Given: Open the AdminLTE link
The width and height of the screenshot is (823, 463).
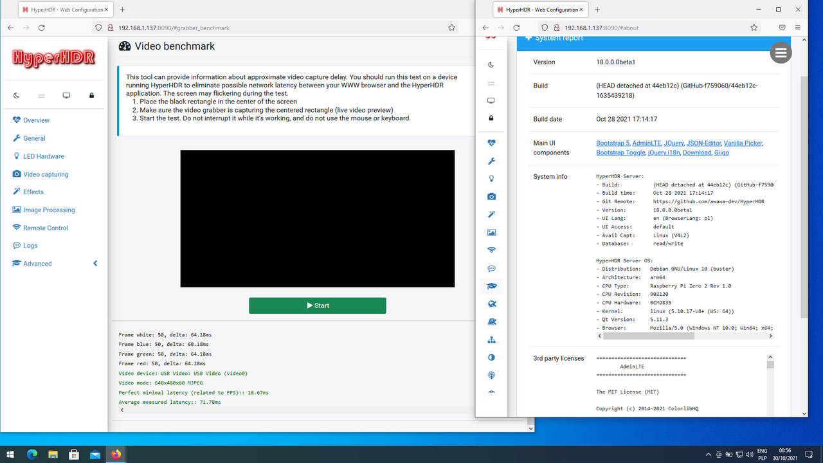Looking at the screenshot, I should point(645,143).
